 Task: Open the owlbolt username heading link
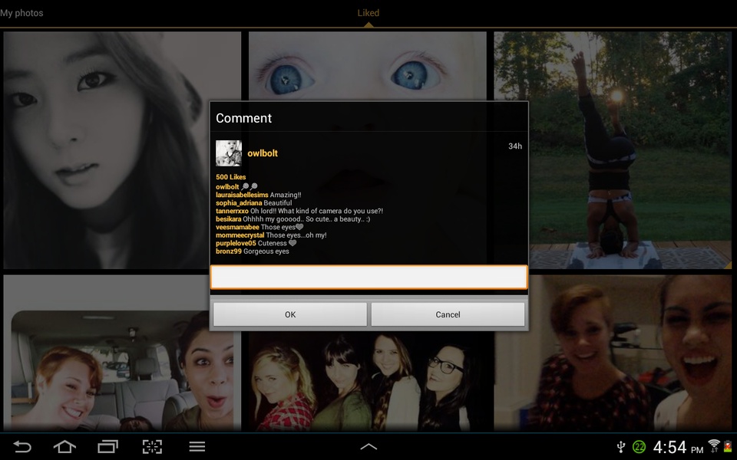pyautogui.click(x=263, y=153)
